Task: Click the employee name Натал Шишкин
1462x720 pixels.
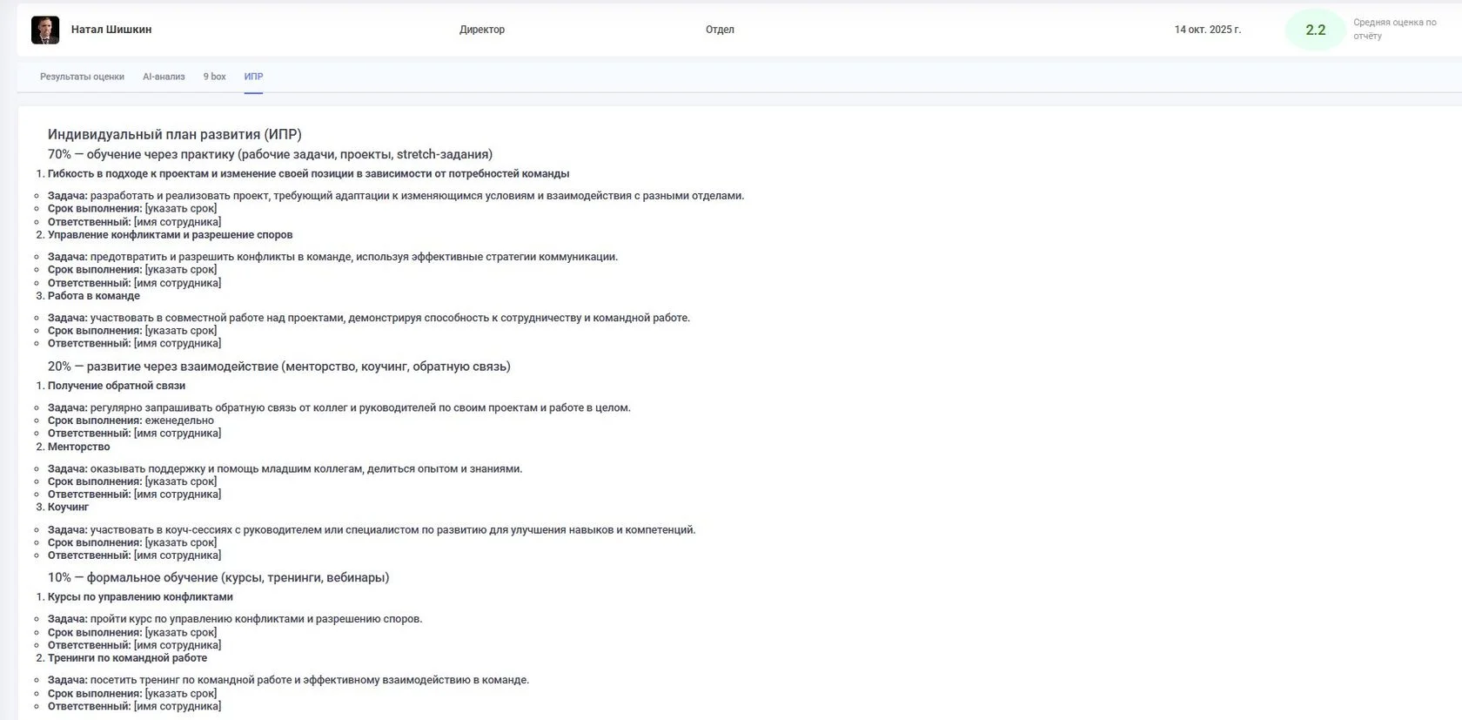Action: click(x=111, y=30)
